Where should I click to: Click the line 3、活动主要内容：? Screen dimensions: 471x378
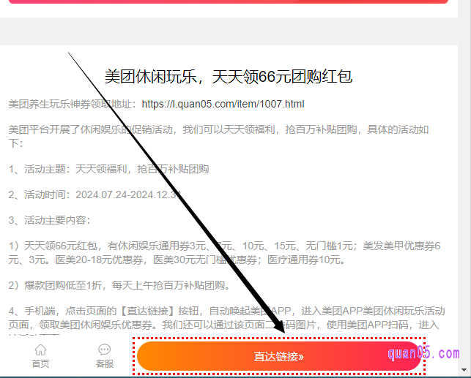coord(50,220)
